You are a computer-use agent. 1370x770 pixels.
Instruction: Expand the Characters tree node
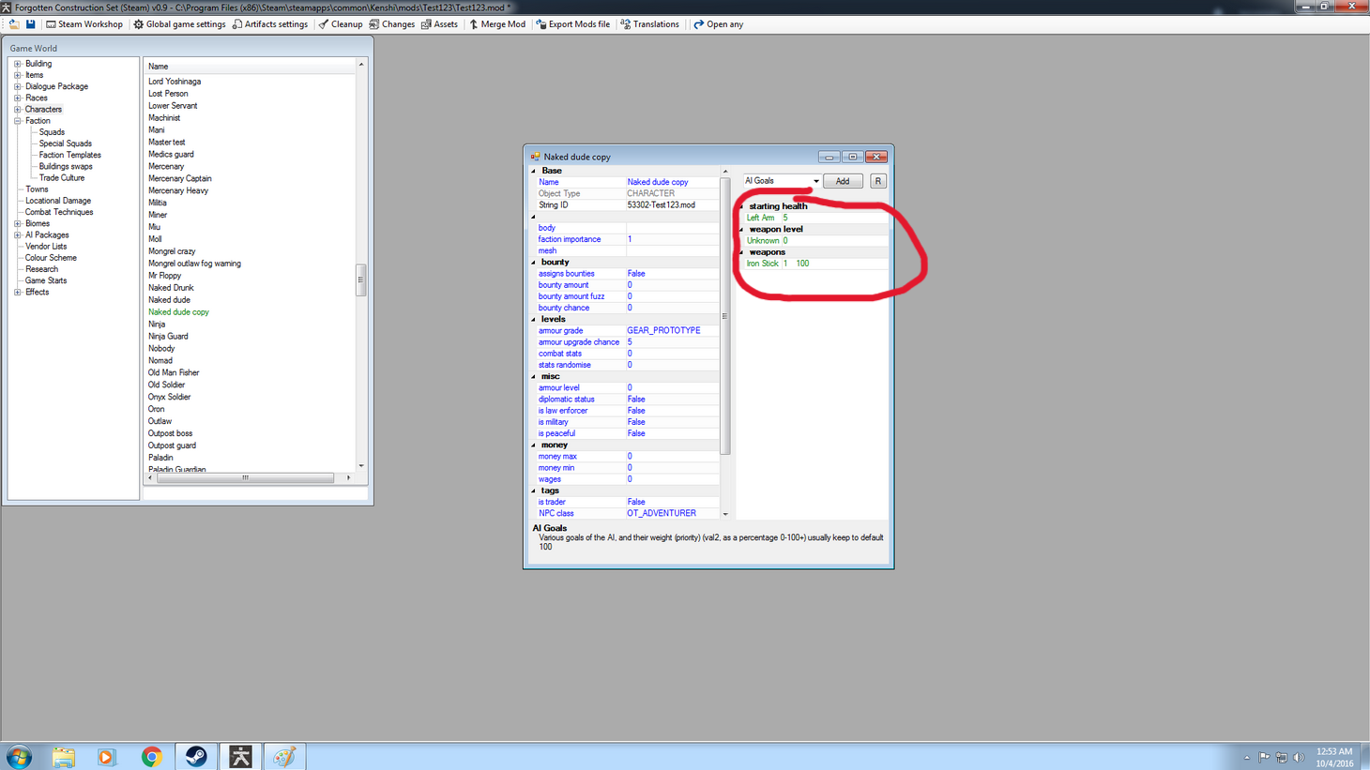17,110
